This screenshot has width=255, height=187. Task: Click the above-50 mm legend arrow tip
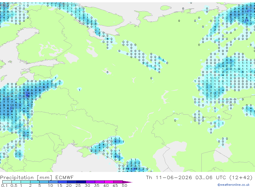(x=128, y=182)
